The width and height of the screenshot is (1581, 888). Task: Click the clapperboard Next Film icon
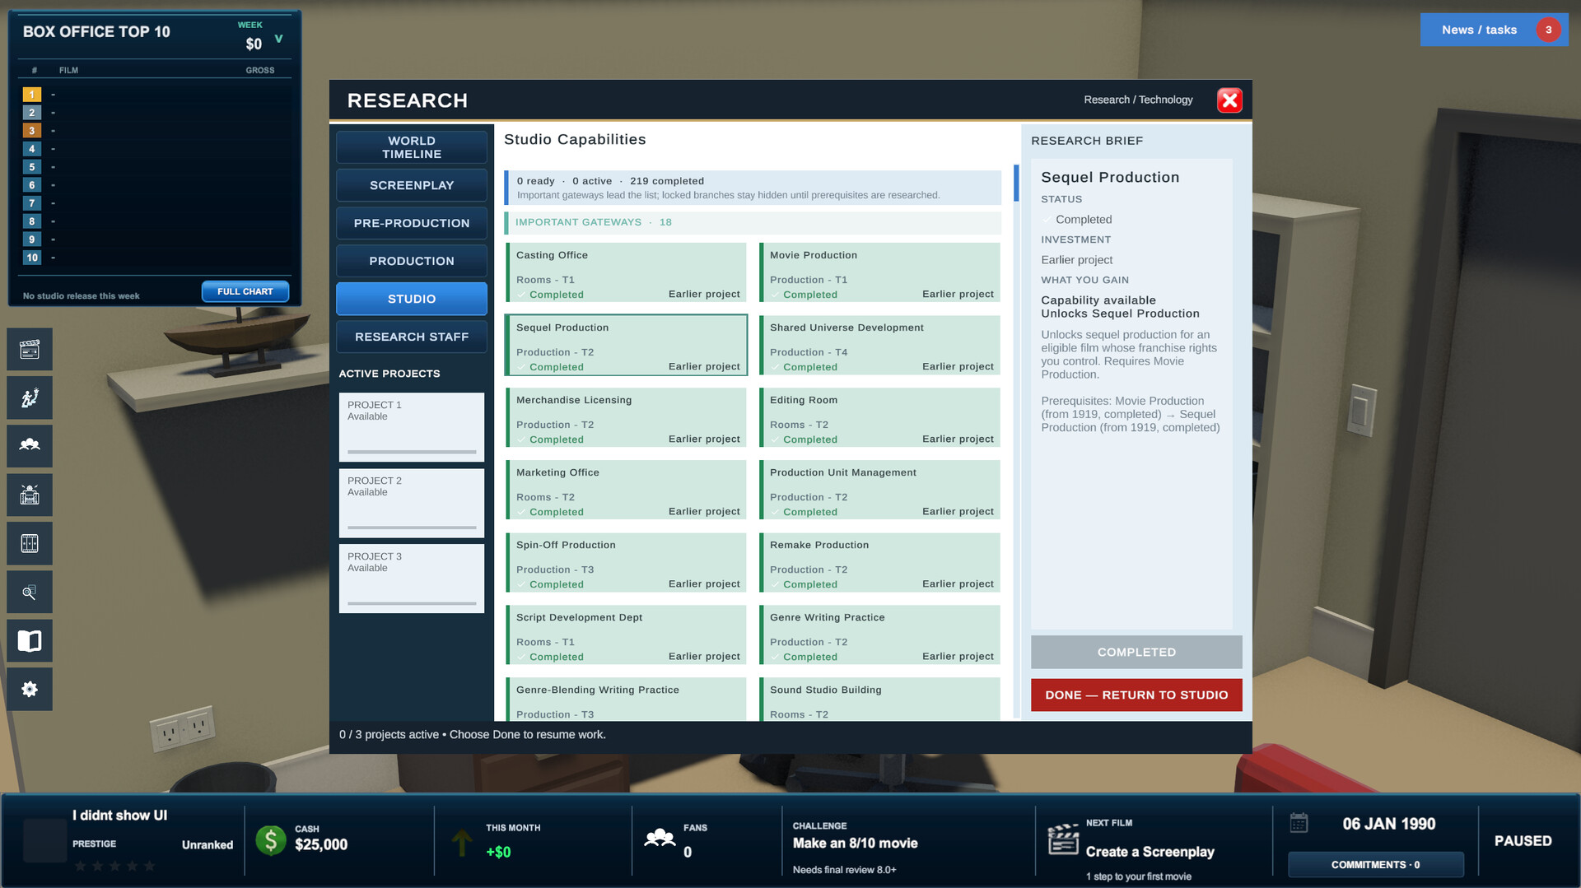(1063, 839)
